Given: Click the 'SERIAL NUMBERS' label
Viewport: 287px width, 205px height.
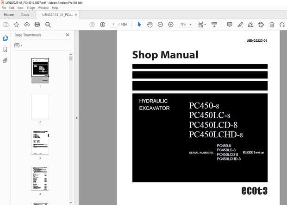Looking at the screenshot, I should [x=201, y=153].
